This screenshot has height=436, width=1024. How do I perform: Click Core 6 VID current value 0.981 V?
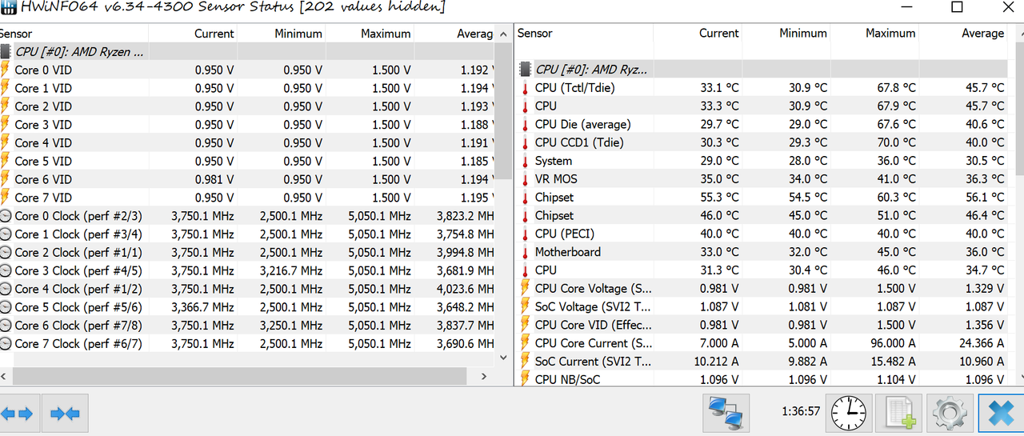tap(214, 180)
